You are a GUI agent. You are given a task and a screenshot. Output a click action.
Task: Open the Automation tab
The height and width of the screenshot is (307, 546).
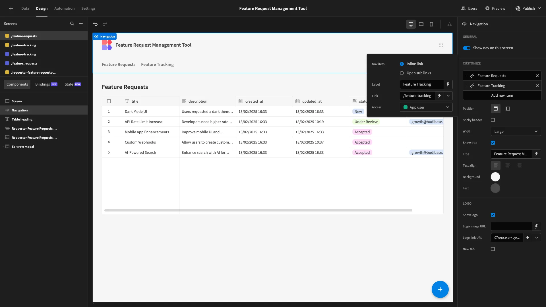coord(65,8)
